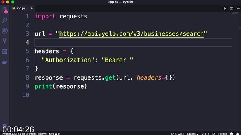Click the closing brace on line 7
Image resolution: width=241 pixels, height=135 pixels.
coord(37,69)
